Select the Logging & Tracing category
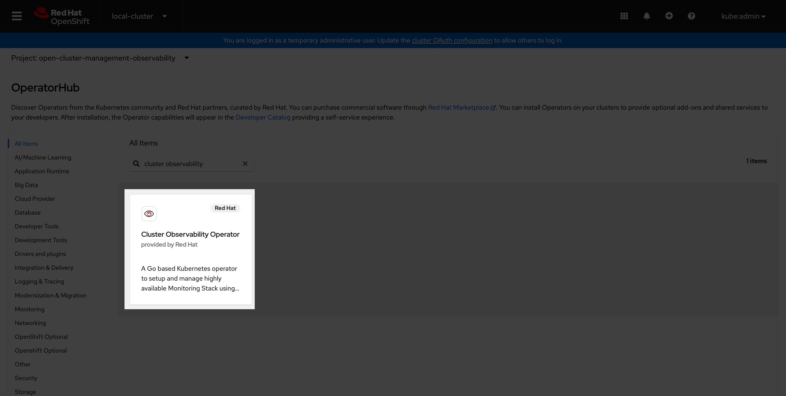The width and height of the screenshot is (786, 396). point(39,281)
